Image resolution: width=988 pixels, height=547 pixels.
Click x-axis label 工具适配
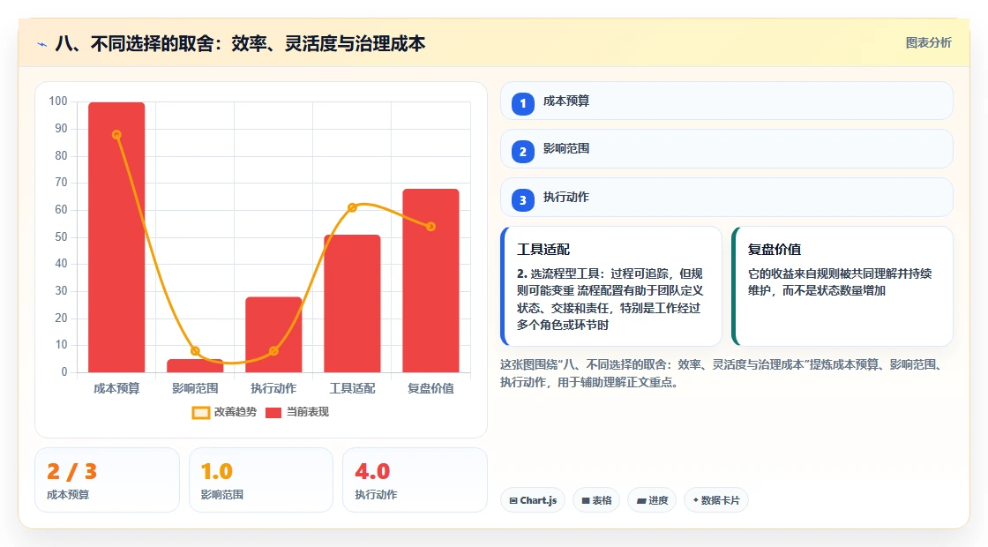point(352,389)
